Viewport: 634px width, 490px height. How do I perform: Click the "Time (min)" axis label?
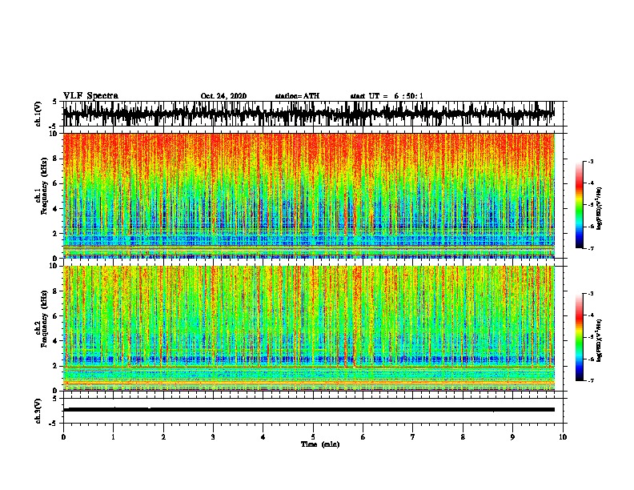pos(320,444)
